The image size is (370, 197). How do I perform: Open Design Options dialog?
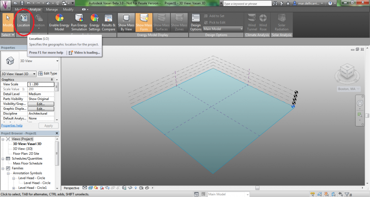195,23
